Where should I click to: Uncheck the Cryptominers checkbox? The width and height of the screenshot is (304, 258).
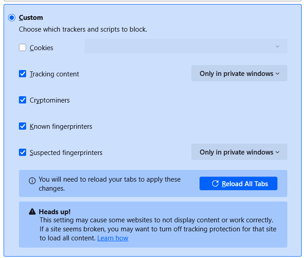[x=23, y=100]
